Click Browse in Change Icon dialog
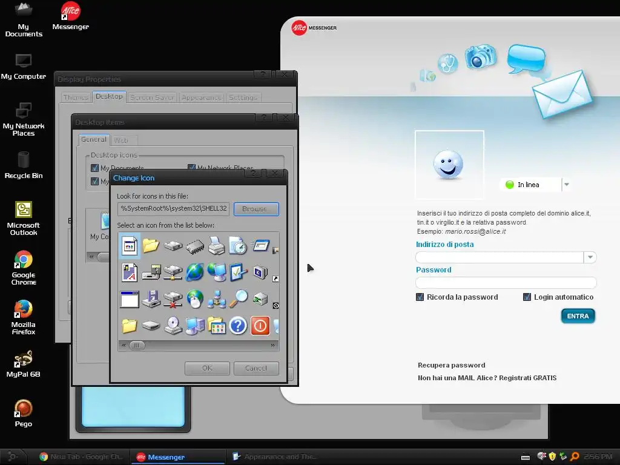The width and height of the screenshot is (620, 465). pyautogui.click(x=256, y=209)
